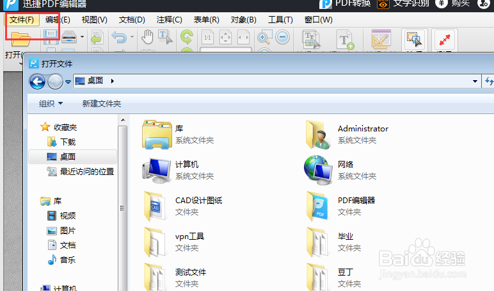Click the ruler and pencil measure icon
The width and height of the screenshot is (494, 291).
pyautogui.click(x=381, y=39)
